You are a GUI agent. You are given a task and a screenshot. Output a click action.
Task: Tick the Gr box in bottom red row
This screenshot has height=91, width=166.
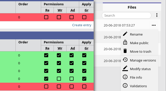[84, 86]
